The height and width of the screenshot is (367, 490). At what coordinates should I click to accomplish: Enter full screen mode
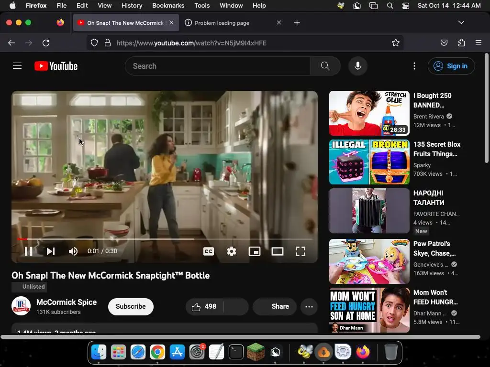point(301,251)
